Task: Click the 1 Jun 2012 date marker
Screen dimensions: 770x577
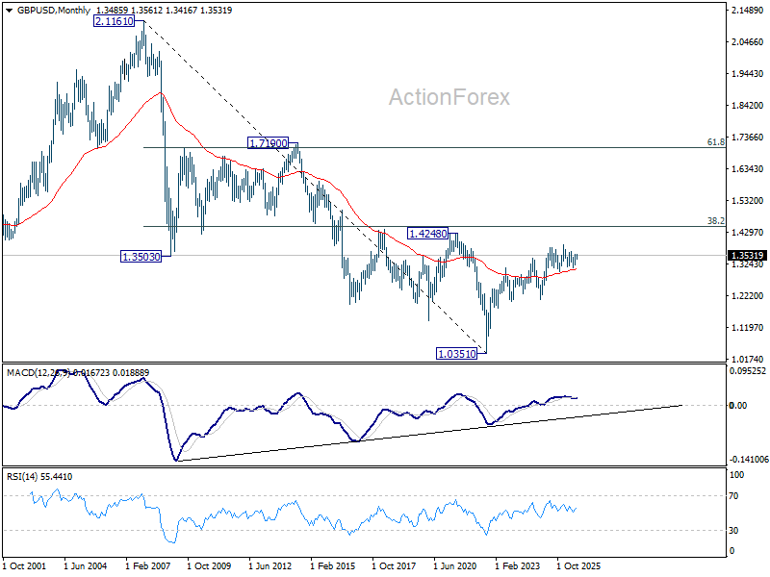Action: tap(270, 566)
